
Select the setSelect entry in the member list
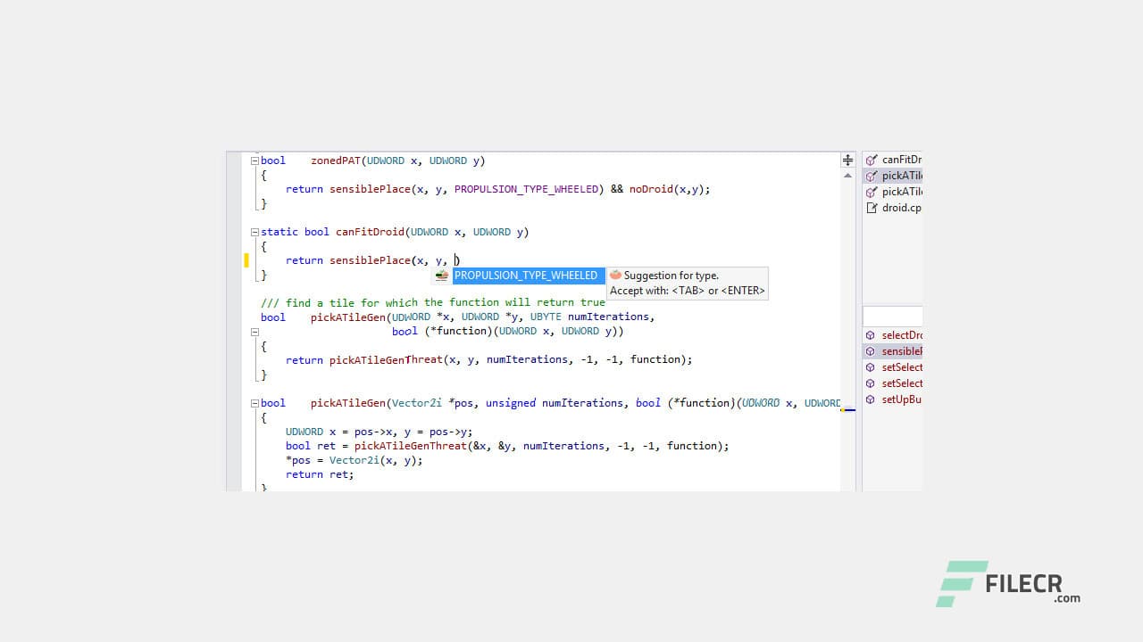tap(902, 366)
